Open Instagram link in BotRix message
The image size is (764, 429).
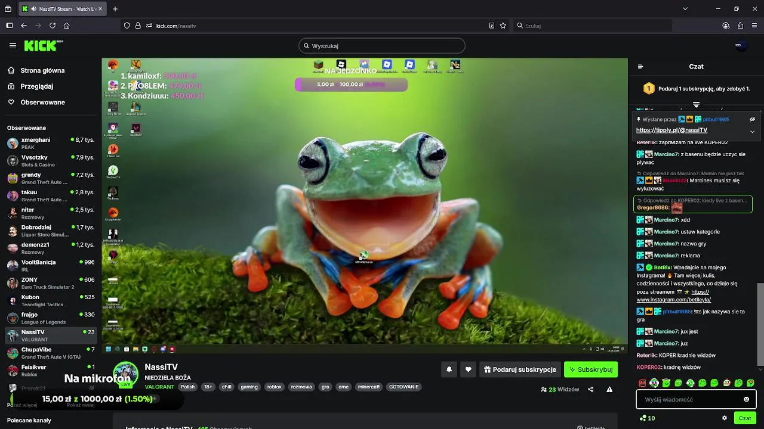675,296
